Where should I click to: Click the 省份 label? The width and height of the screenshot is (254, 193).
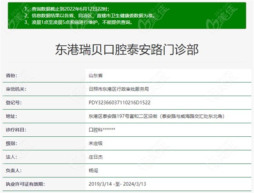[11, 75]
